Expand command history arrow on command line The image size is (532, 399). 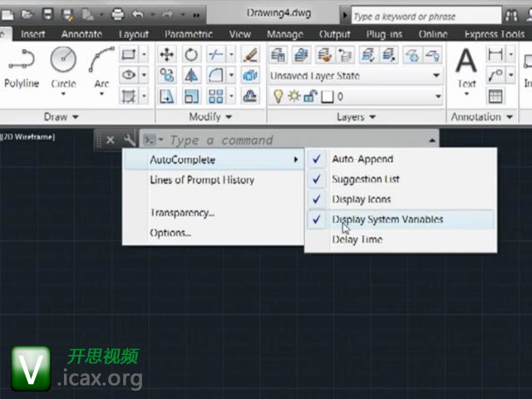click(x=432, y=140)
